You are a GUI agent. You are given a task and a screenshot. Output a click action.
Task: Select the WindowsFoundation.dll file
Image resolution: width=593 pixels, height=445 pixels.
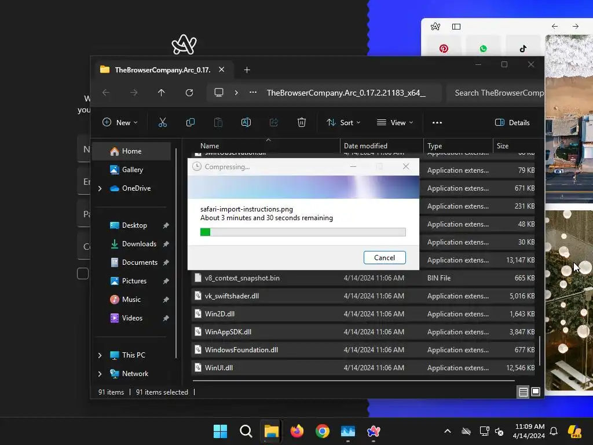click(363, 349)
